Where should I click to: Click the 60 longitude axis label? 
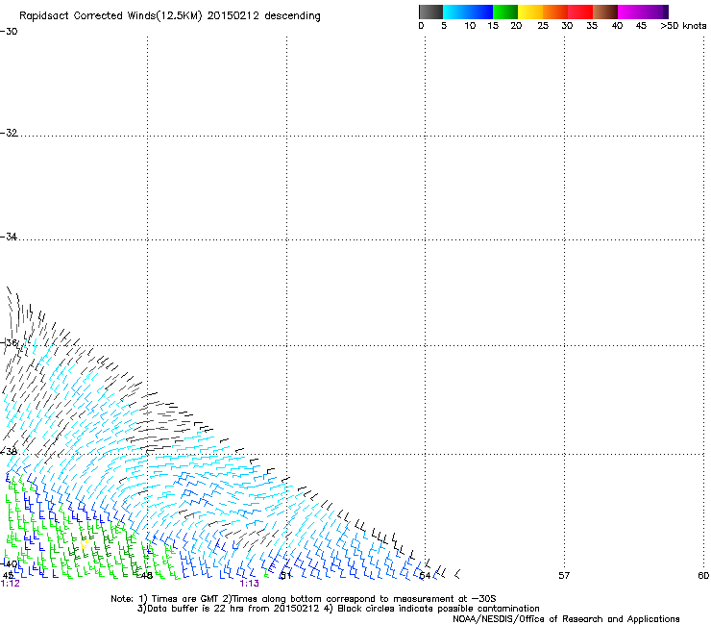pos(703,576)
